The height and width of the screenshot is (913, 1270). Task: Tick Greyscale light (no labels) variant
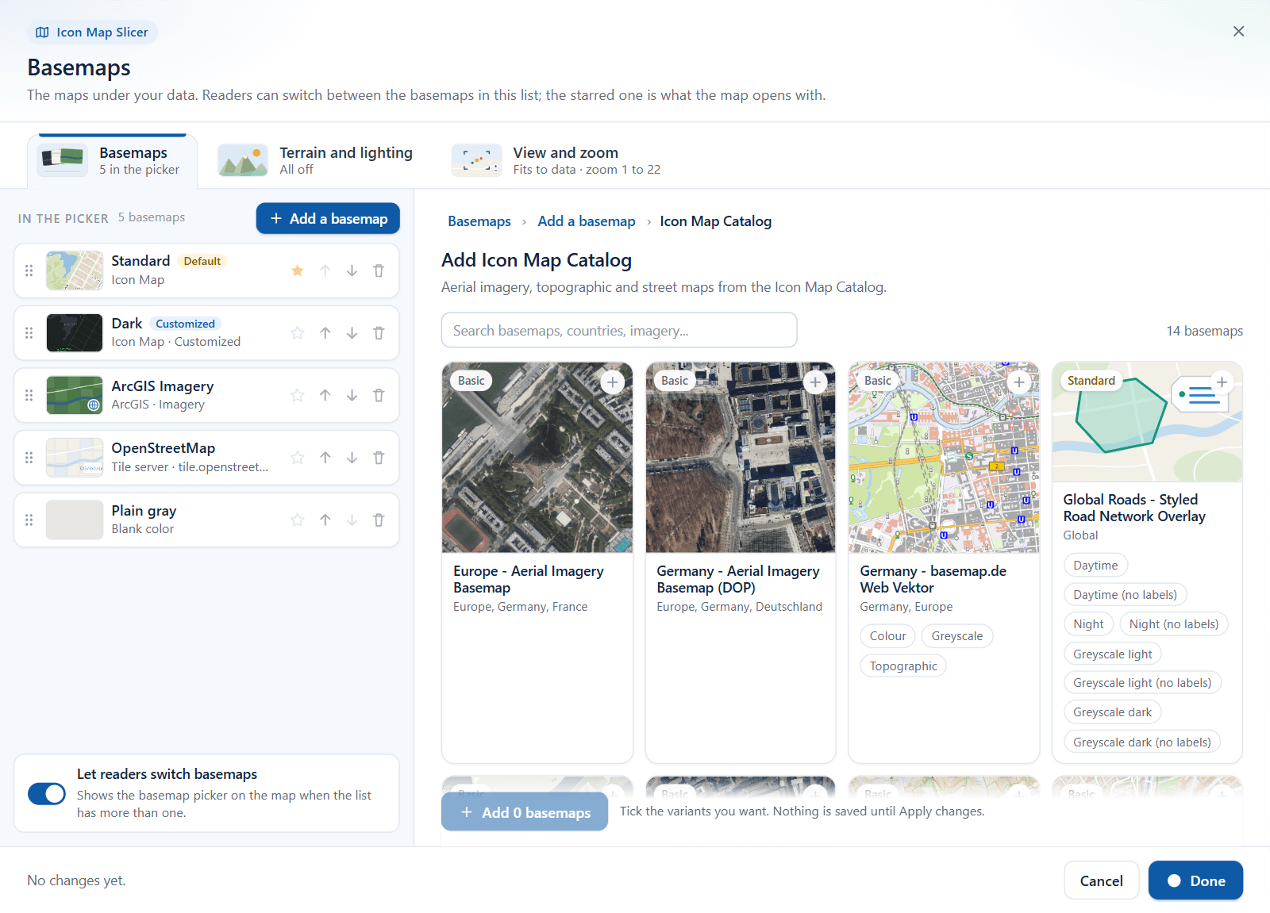tap(1142, 683)
